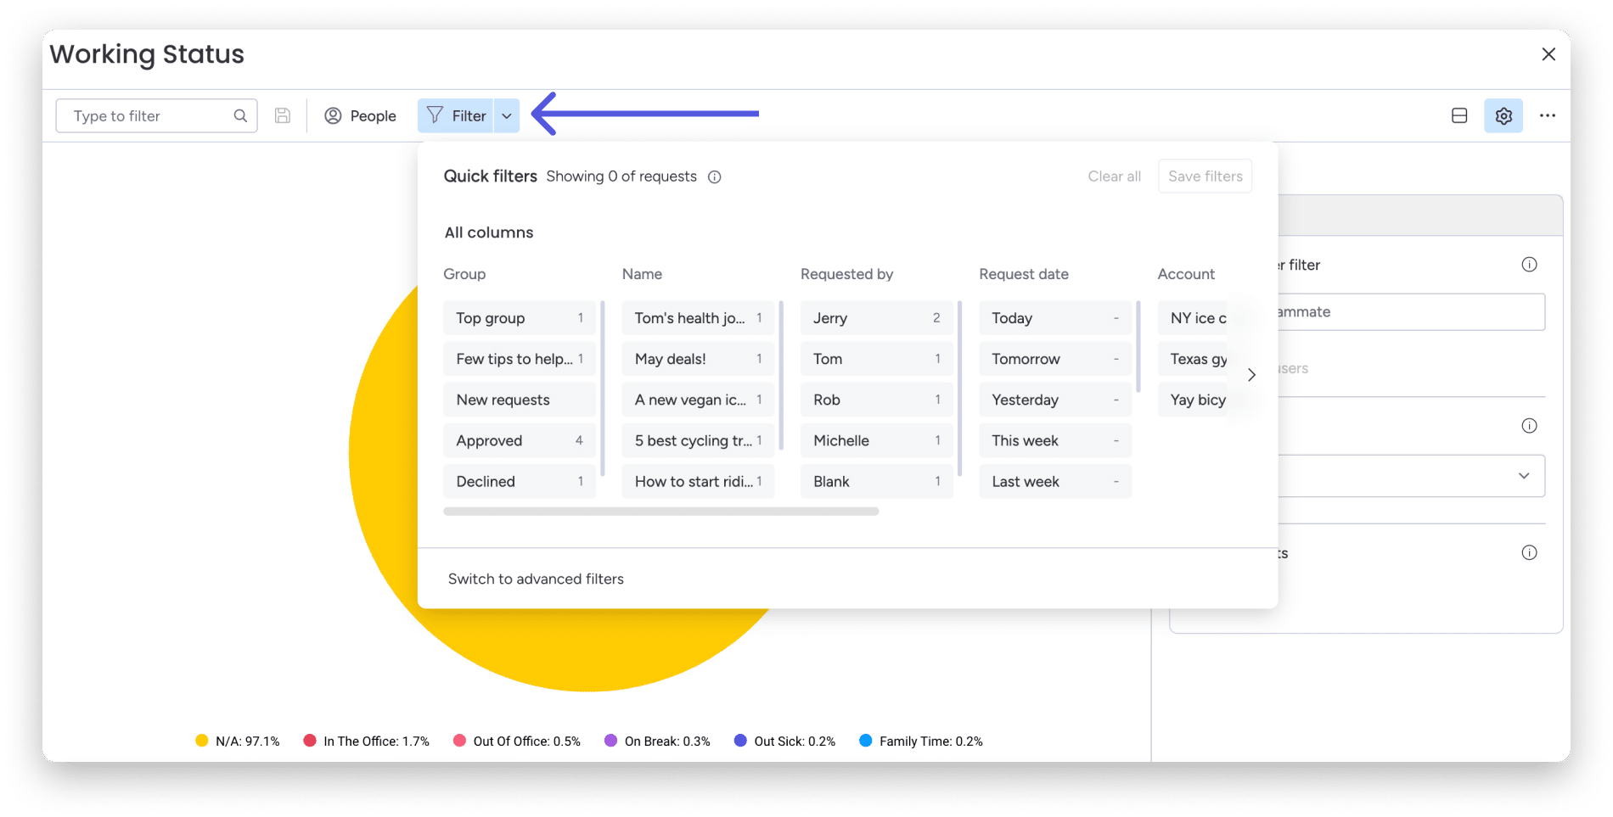Select the Filter toolbar button
Viewport: 1613px width, 817px height.
pos(457,115)
